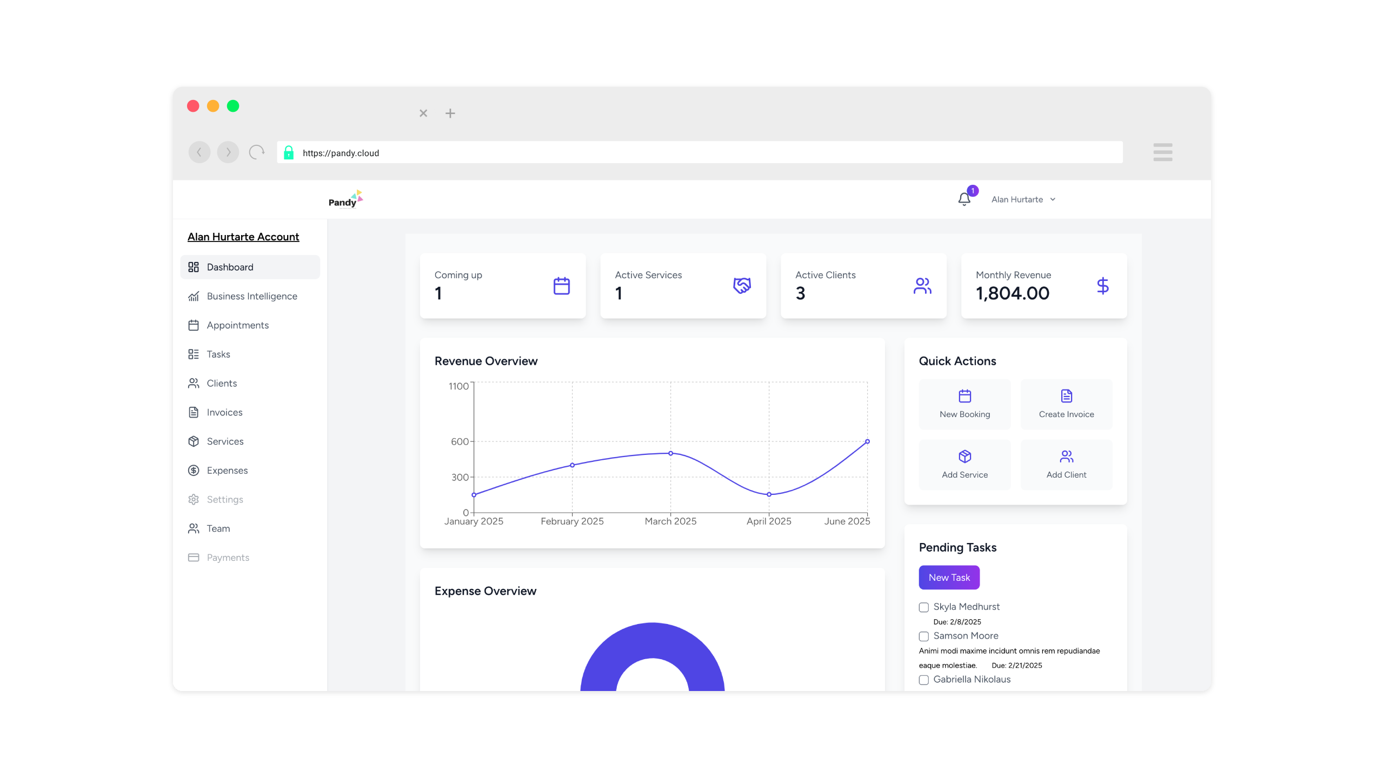The height and width of the screenshot is (778, 1384).
Task: Click the dollar icon in Monthly Revenue card
Action: pos(1103,286)
